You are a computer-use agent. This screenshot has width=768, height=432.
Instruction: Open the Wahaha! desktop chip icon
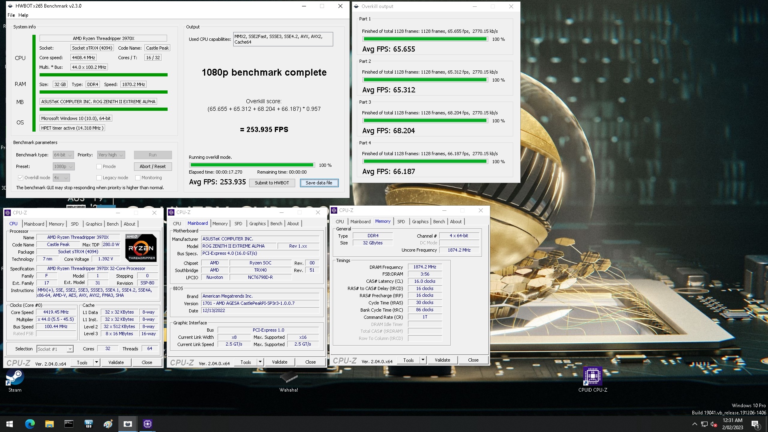point(288,381)
